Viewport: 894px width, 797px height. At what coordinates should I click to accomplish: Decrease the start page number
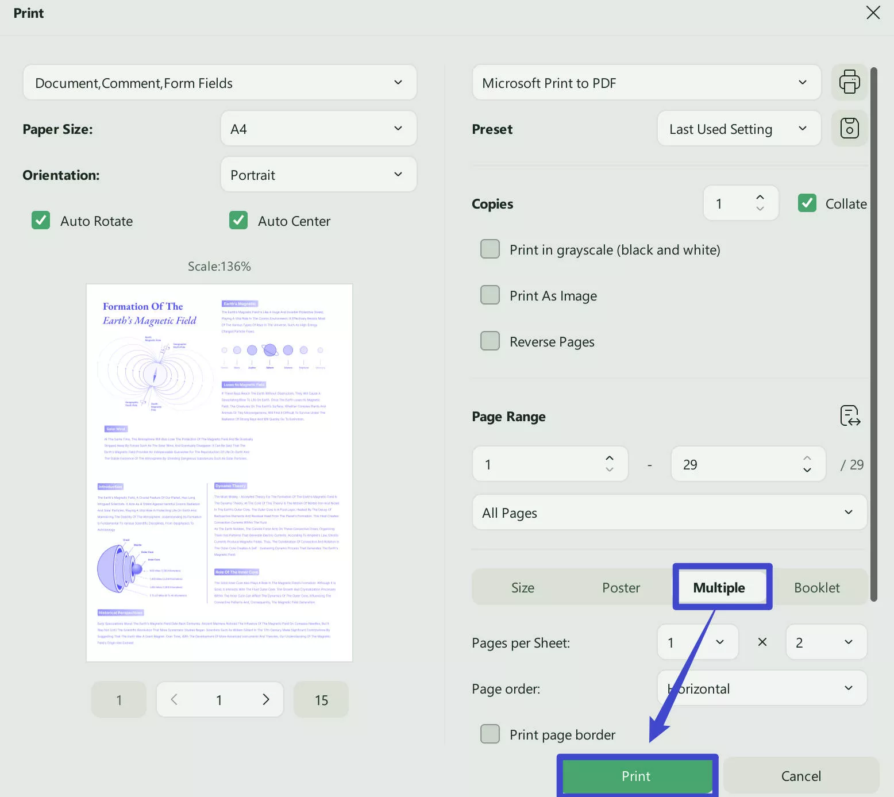(609, 469)
